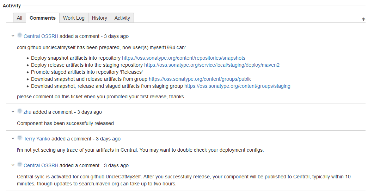Follow the groups/public link
The width and height of the screenshot is (368, 191).
200,79
